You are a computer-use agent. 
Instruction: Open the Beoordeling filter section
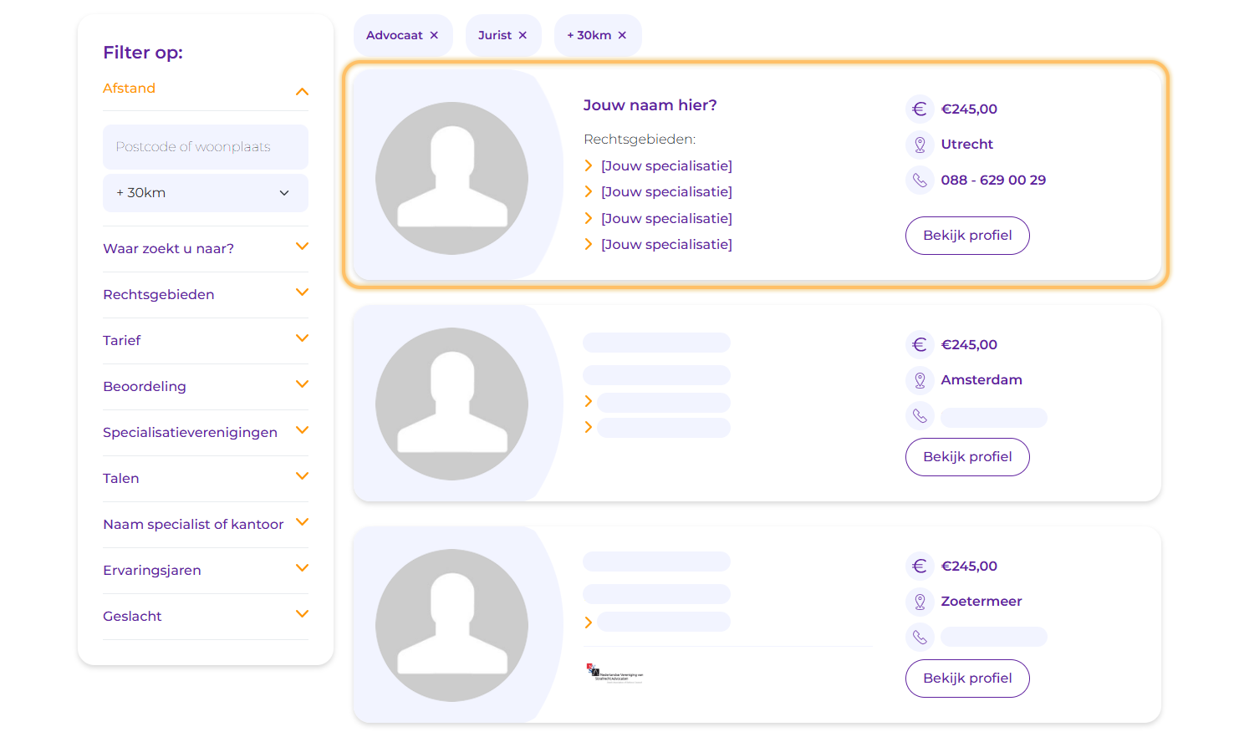click(x=302, y=384)
